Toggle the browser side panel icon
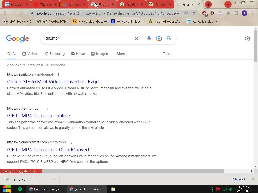Image resolution: width=258 pixels, height=193 pixels. point(236,13)
